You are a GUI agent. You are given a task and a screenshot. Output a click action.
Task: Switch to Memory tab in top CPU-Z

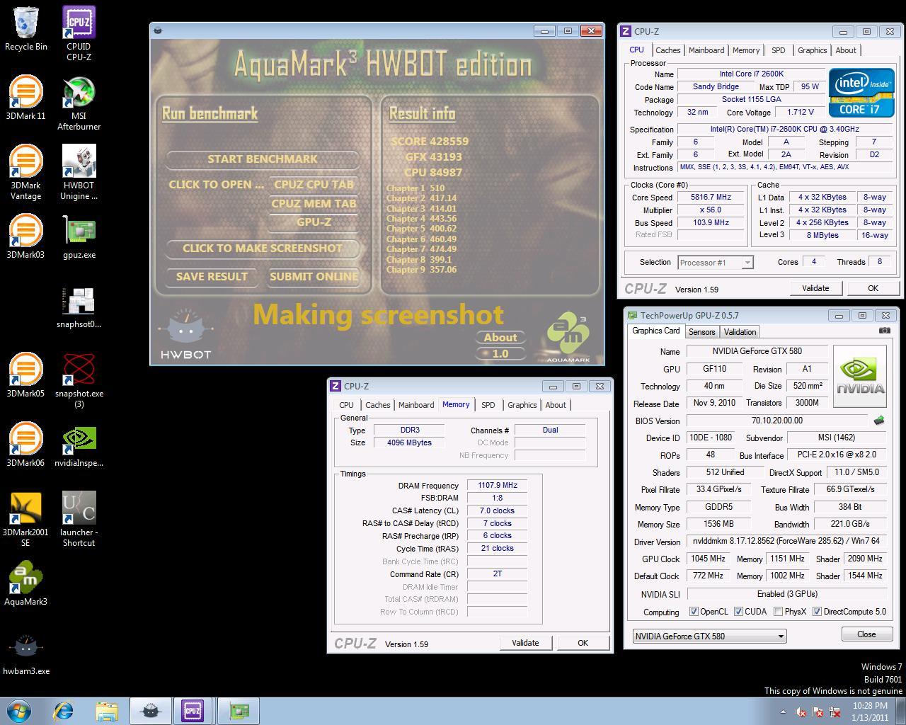[746, 50]
